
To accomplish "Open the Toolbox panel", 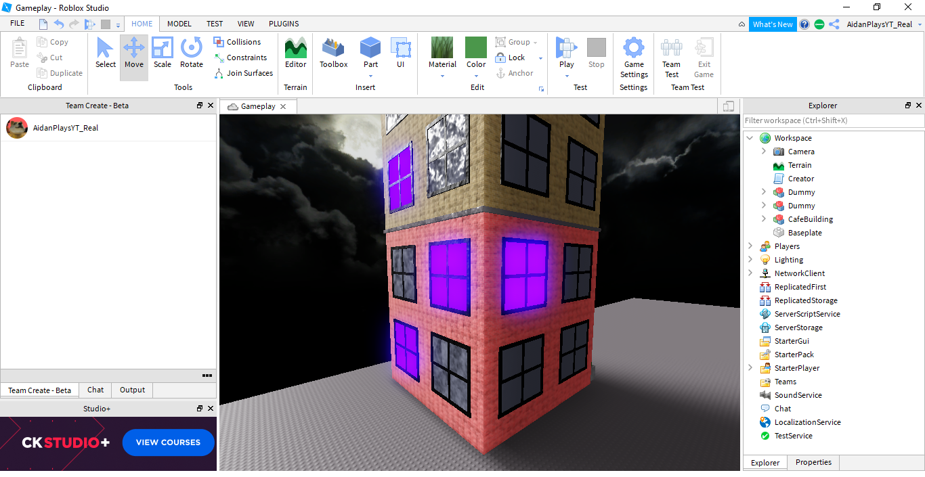I will [334, 53].
